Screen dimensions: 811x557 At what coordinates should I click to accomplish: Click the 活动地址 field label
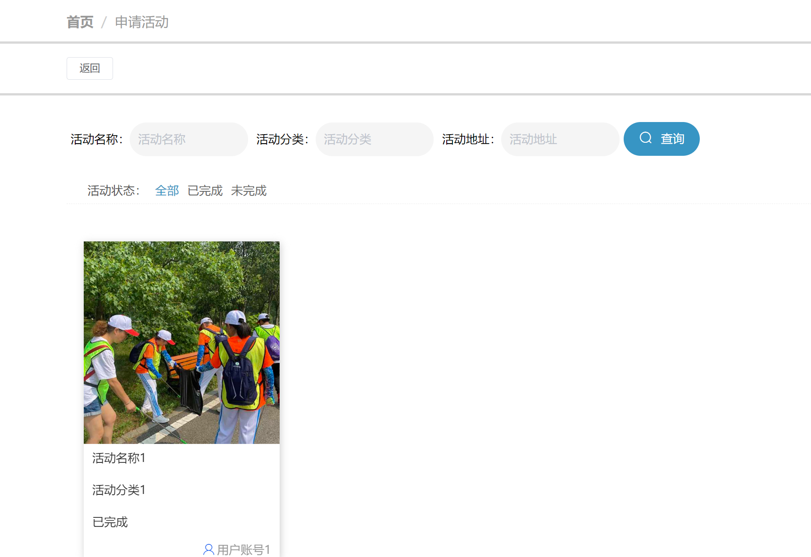point(467,139)
